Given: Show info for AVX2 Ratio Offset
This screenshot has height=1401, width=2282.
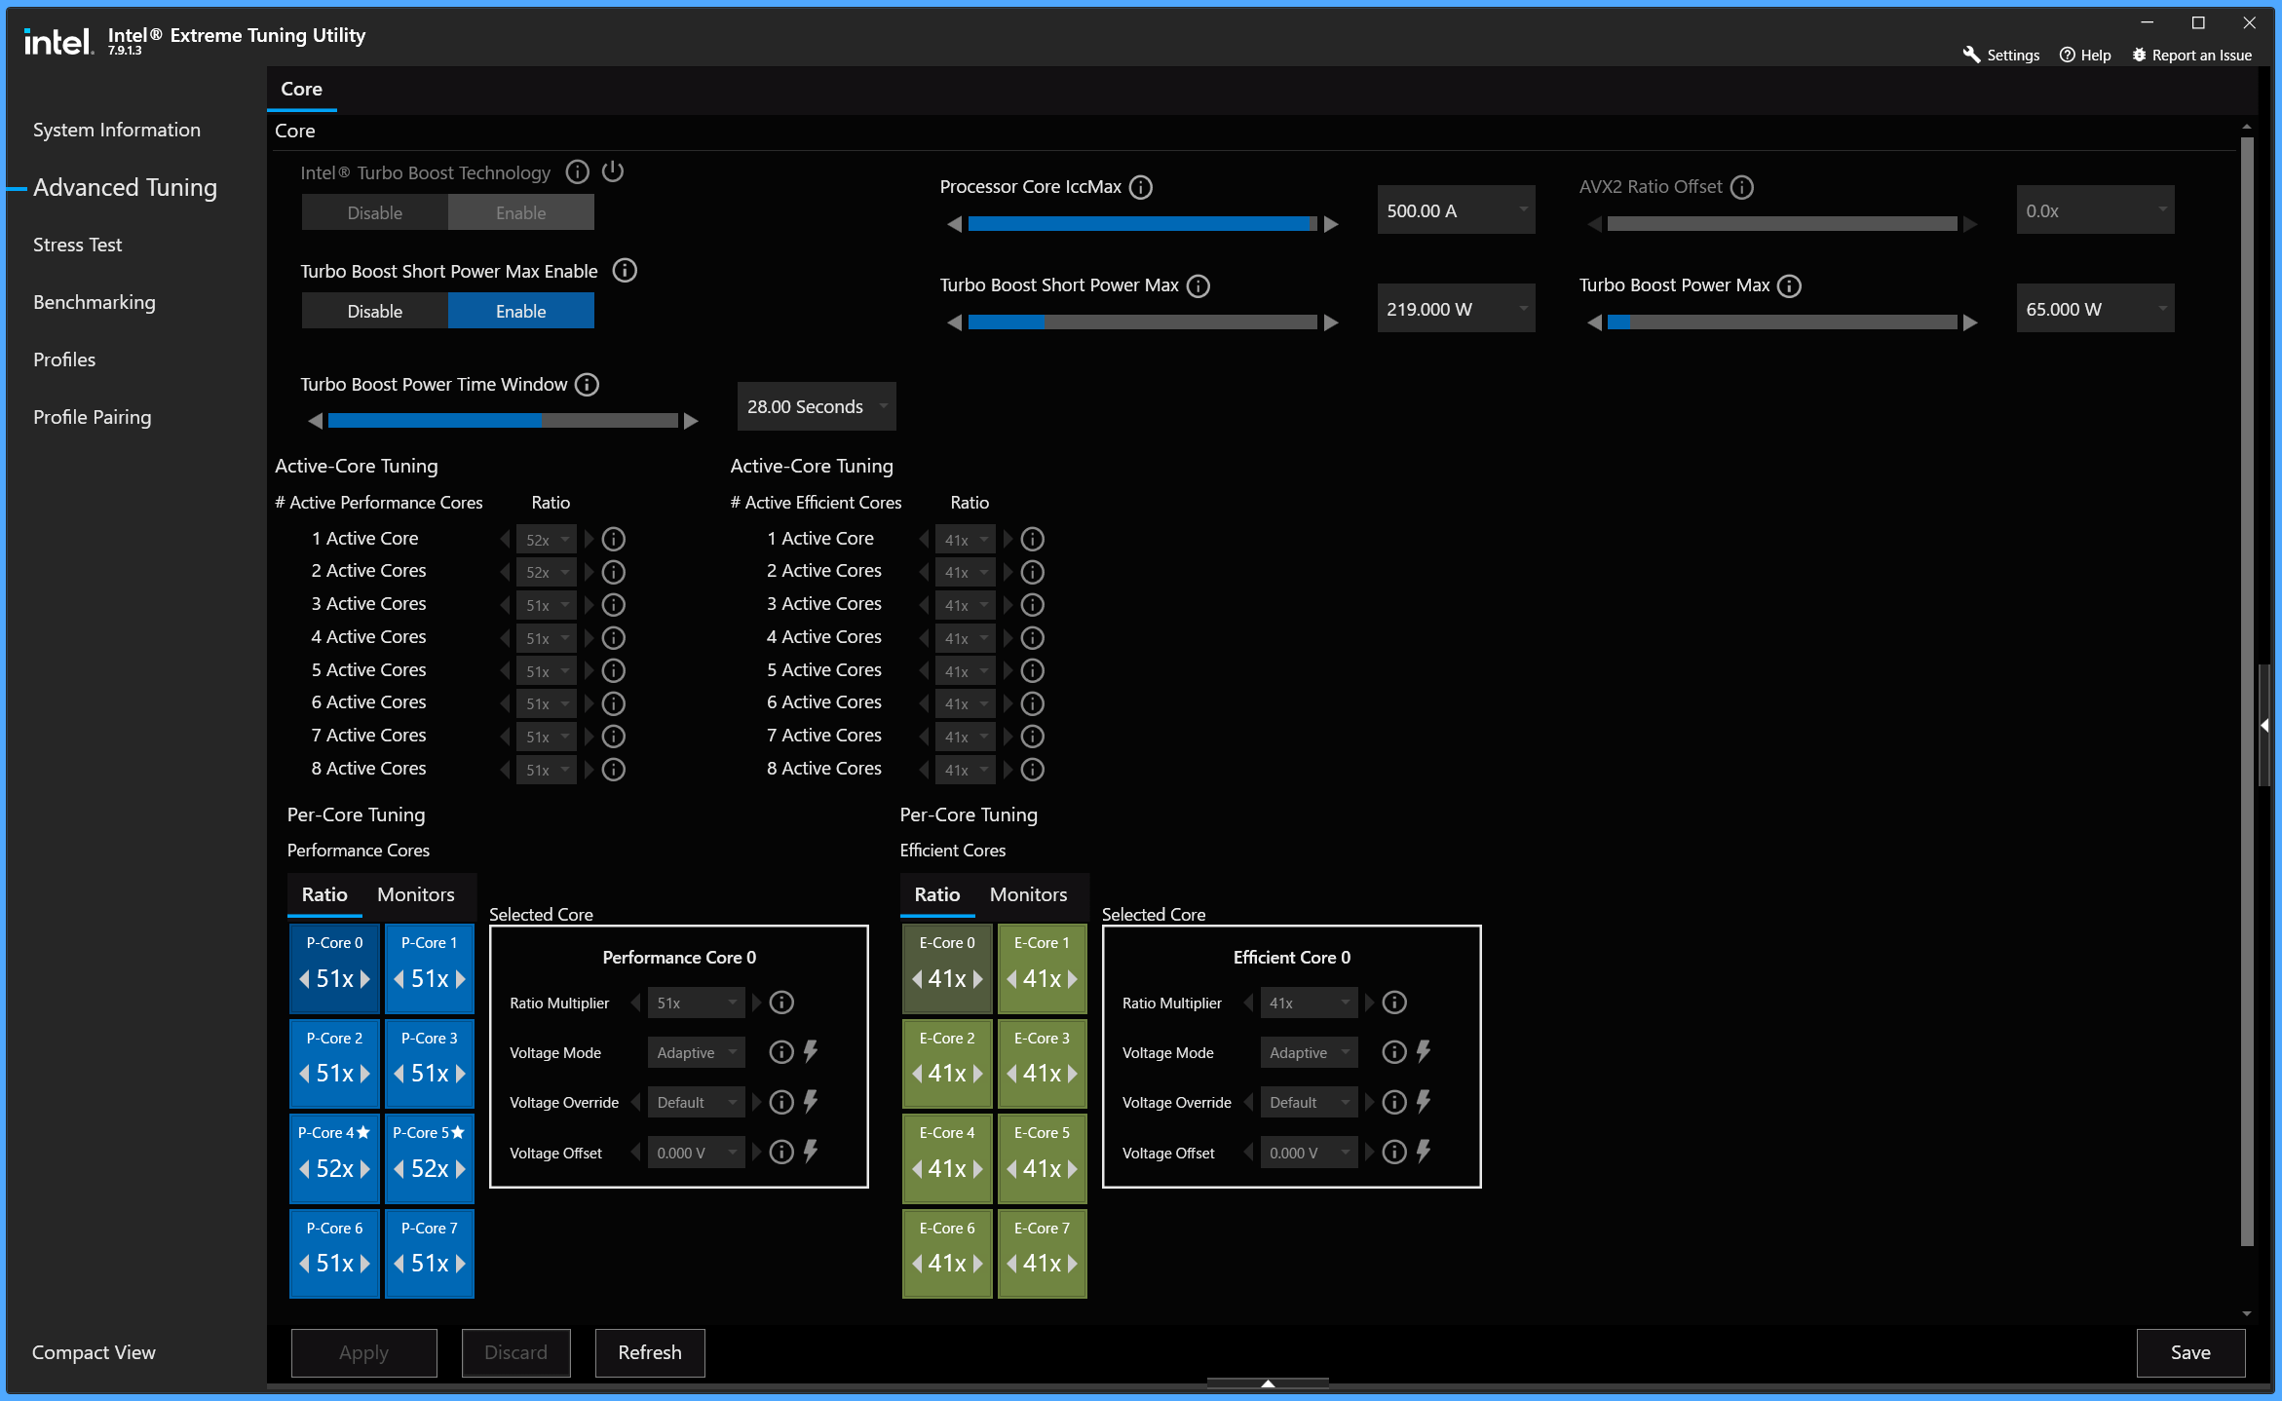Looking at the screenshot, I should (x=1742, y=187).
